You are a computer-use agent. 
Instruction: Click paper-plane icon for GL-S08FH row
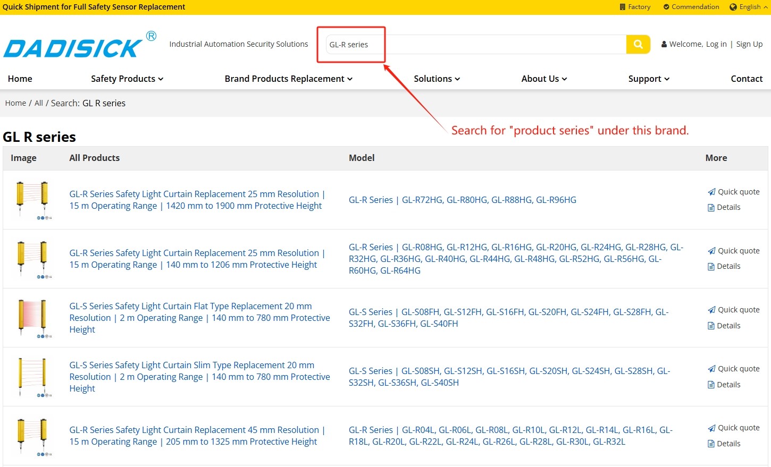(711, 310)
